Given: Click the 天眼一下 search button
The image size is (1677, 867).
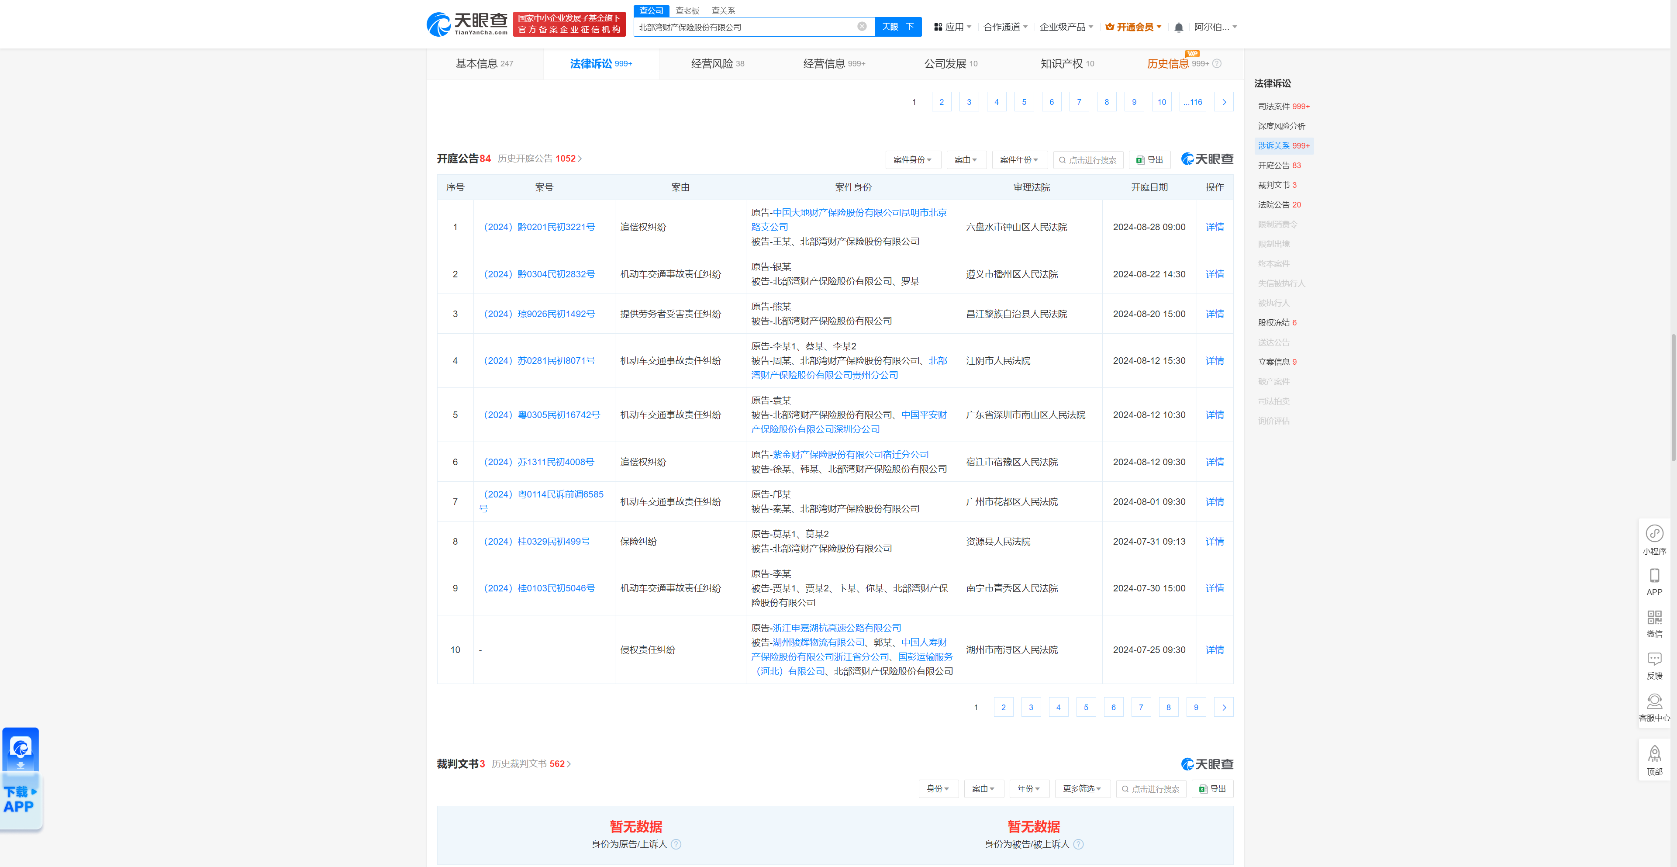Looking at the screenshot, I should pyautogui.click(x=898, y=27).
